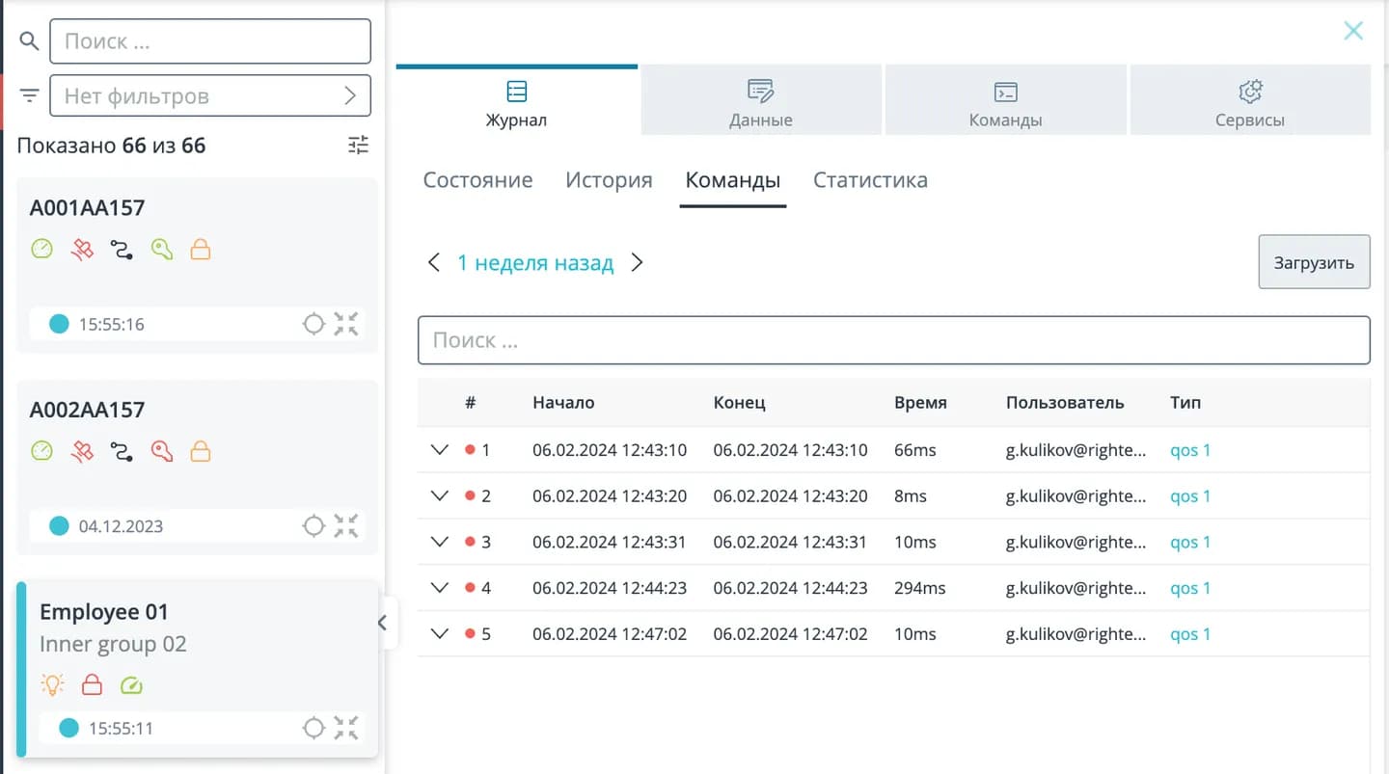Expand command row 1 details

pyautogui.click(x=440, y=450)
